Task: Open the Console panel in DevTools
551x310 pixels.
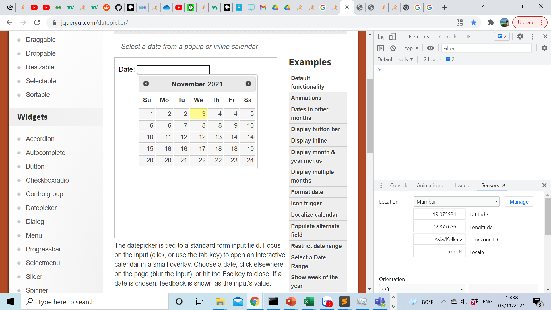Action: click(448, 36)
